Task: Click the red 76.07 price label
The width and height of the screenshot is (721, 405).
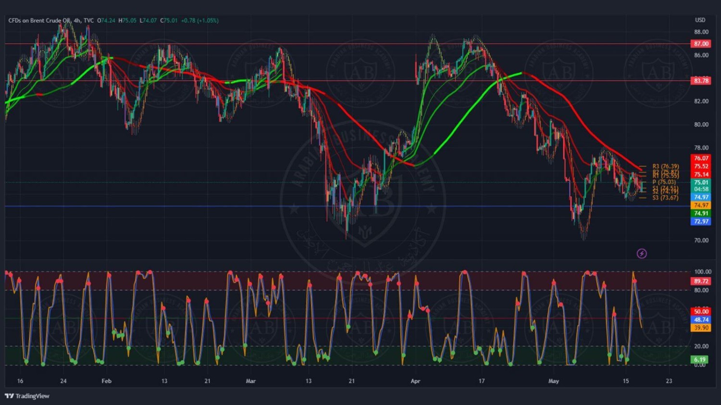Action: point(701,158)
